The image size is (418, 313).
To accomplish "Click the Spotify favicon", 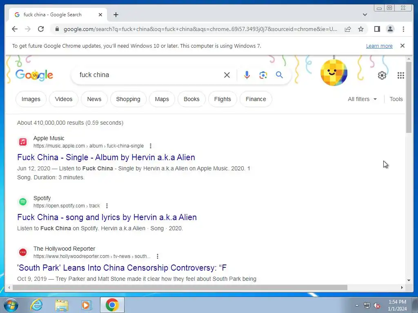I will point(23,202).
